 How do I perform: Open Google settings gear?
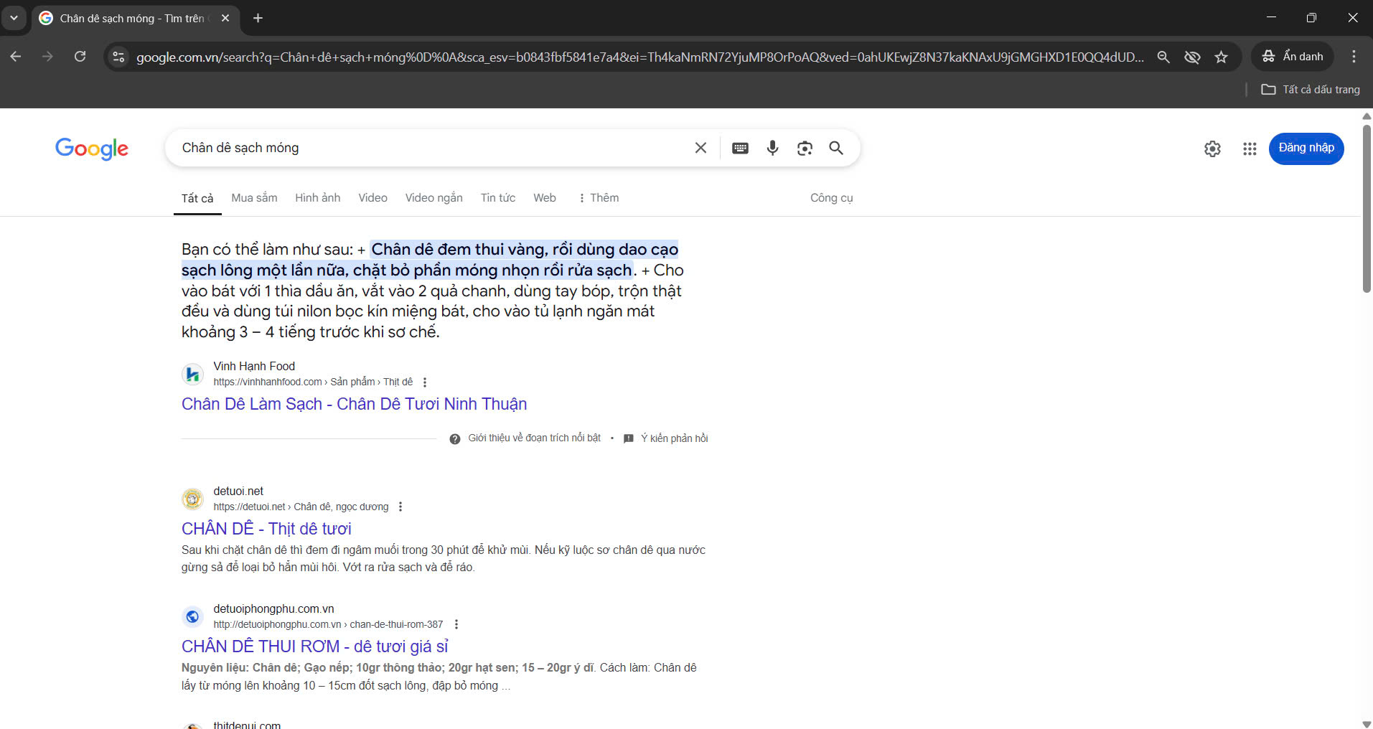(x=1212, y=149)
